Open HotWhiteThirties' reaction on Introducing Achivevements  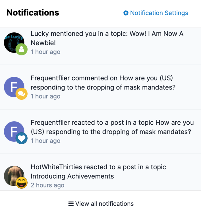[98, 172]
